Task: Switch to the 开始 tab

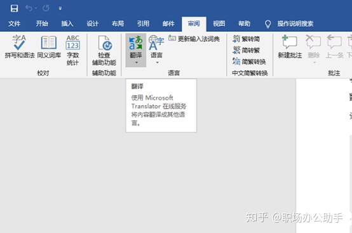Action: tap(42, 23)
